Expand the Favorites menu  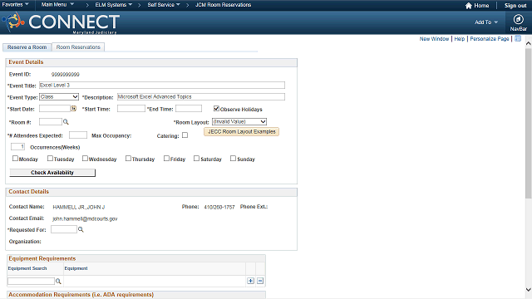(x=15, y=5)
